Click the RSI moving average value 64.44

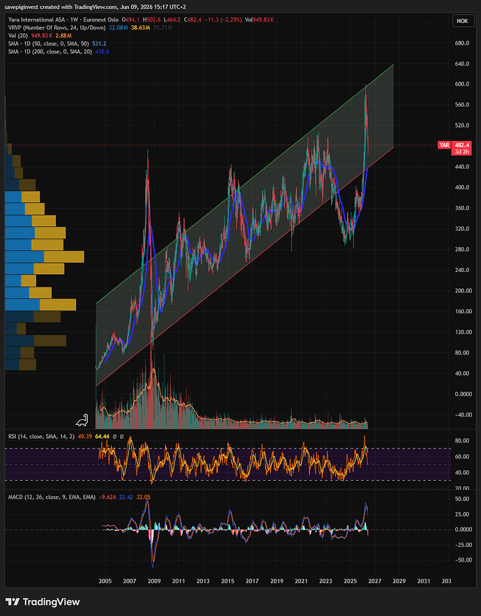101,436
